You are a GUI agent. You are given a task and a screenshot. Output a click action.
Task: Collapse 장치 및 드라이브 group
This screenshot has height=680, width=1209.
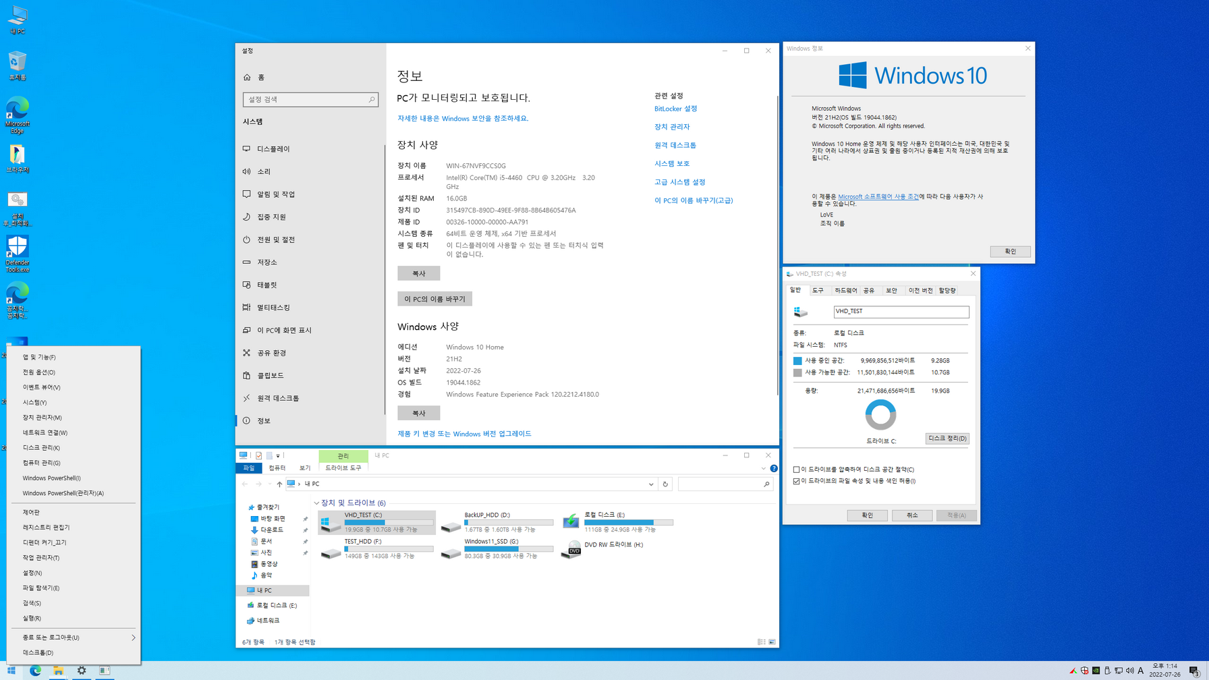(x=316, y=503)
